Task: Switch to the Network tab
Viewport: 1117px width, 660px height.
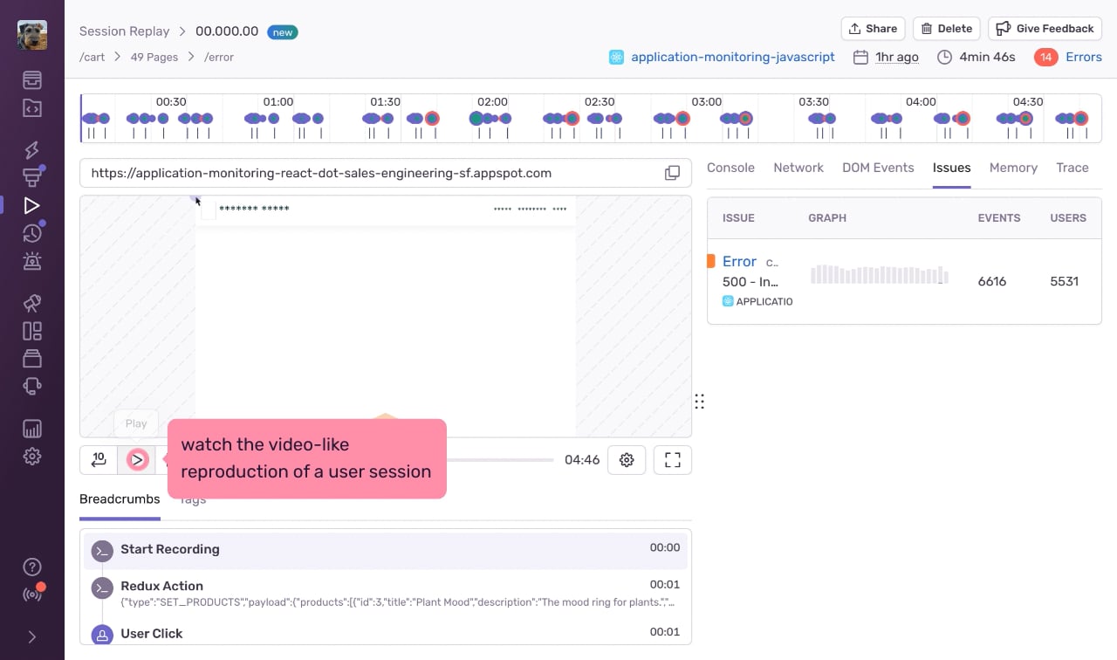Action: click(x=798, y=168)
